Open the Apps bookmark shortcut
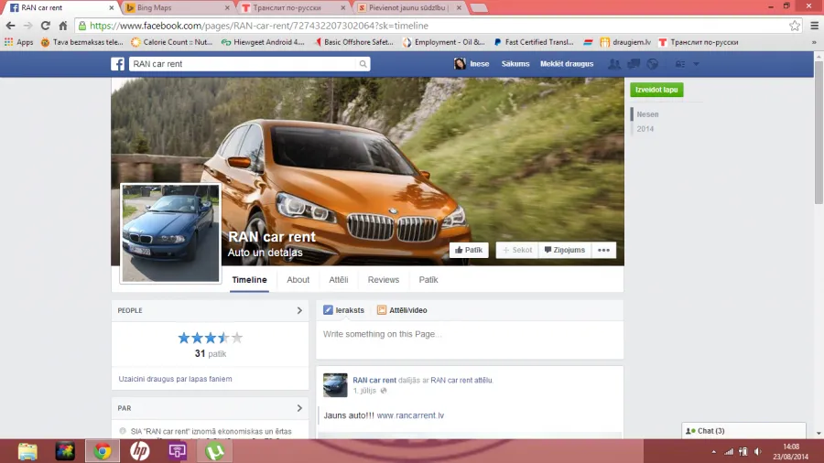Image resolution: width=824 pixels, height=463 pixels. pos(19,42)
